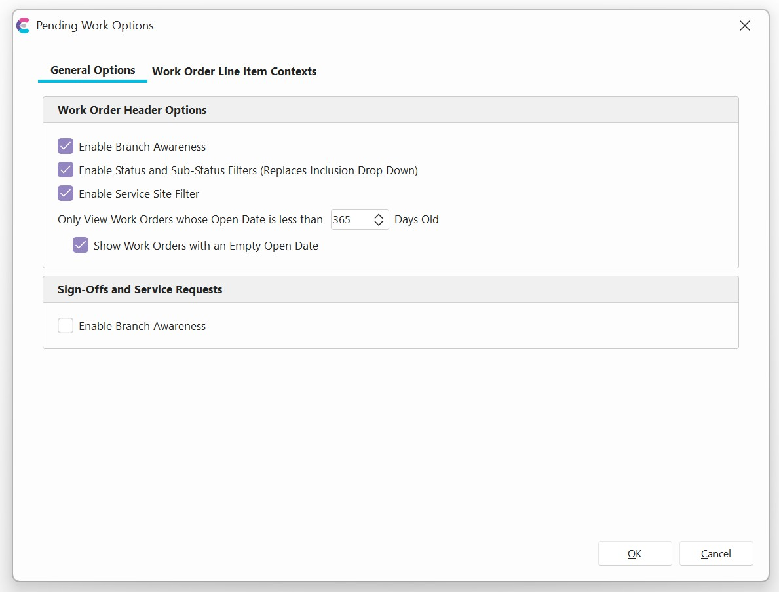Click the Pending Work Options title text
The image size is (779, 592).
pos(95,26)
